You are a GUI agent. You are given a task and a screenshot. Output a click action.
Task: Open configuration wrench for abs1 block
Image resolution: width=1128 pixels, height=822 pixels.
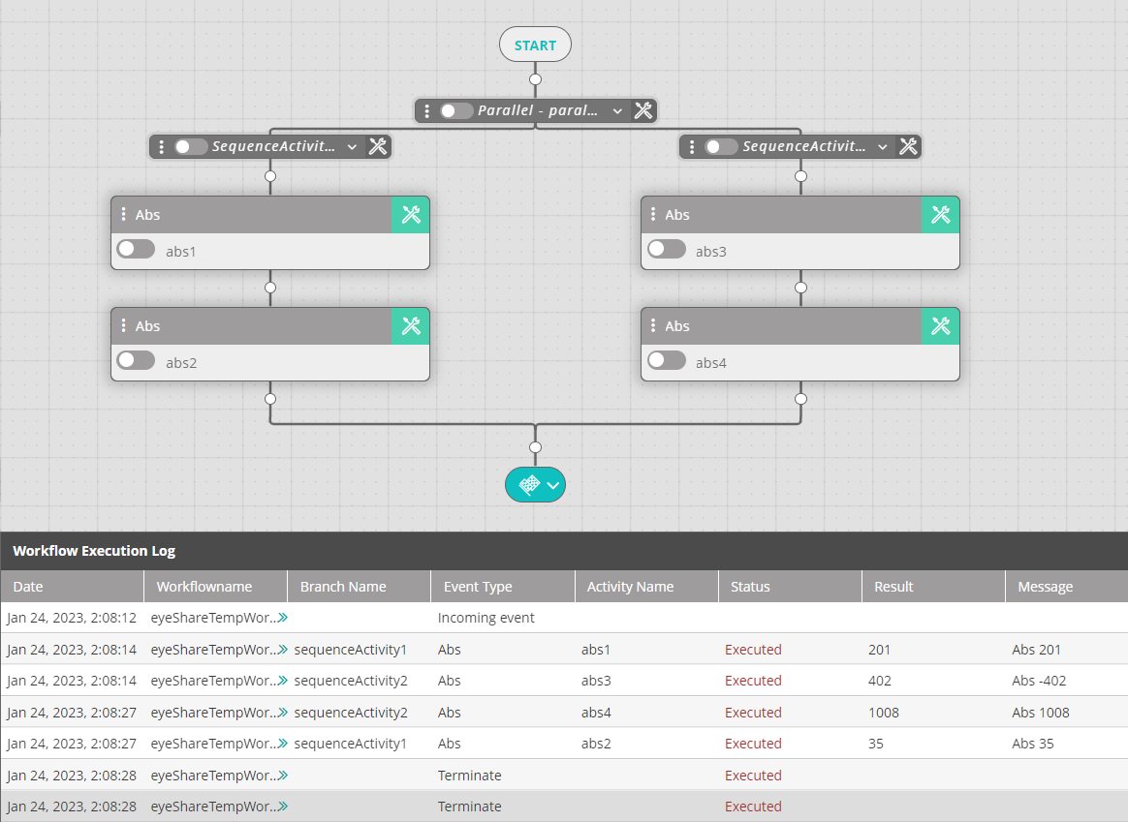(x=411, y=215)
